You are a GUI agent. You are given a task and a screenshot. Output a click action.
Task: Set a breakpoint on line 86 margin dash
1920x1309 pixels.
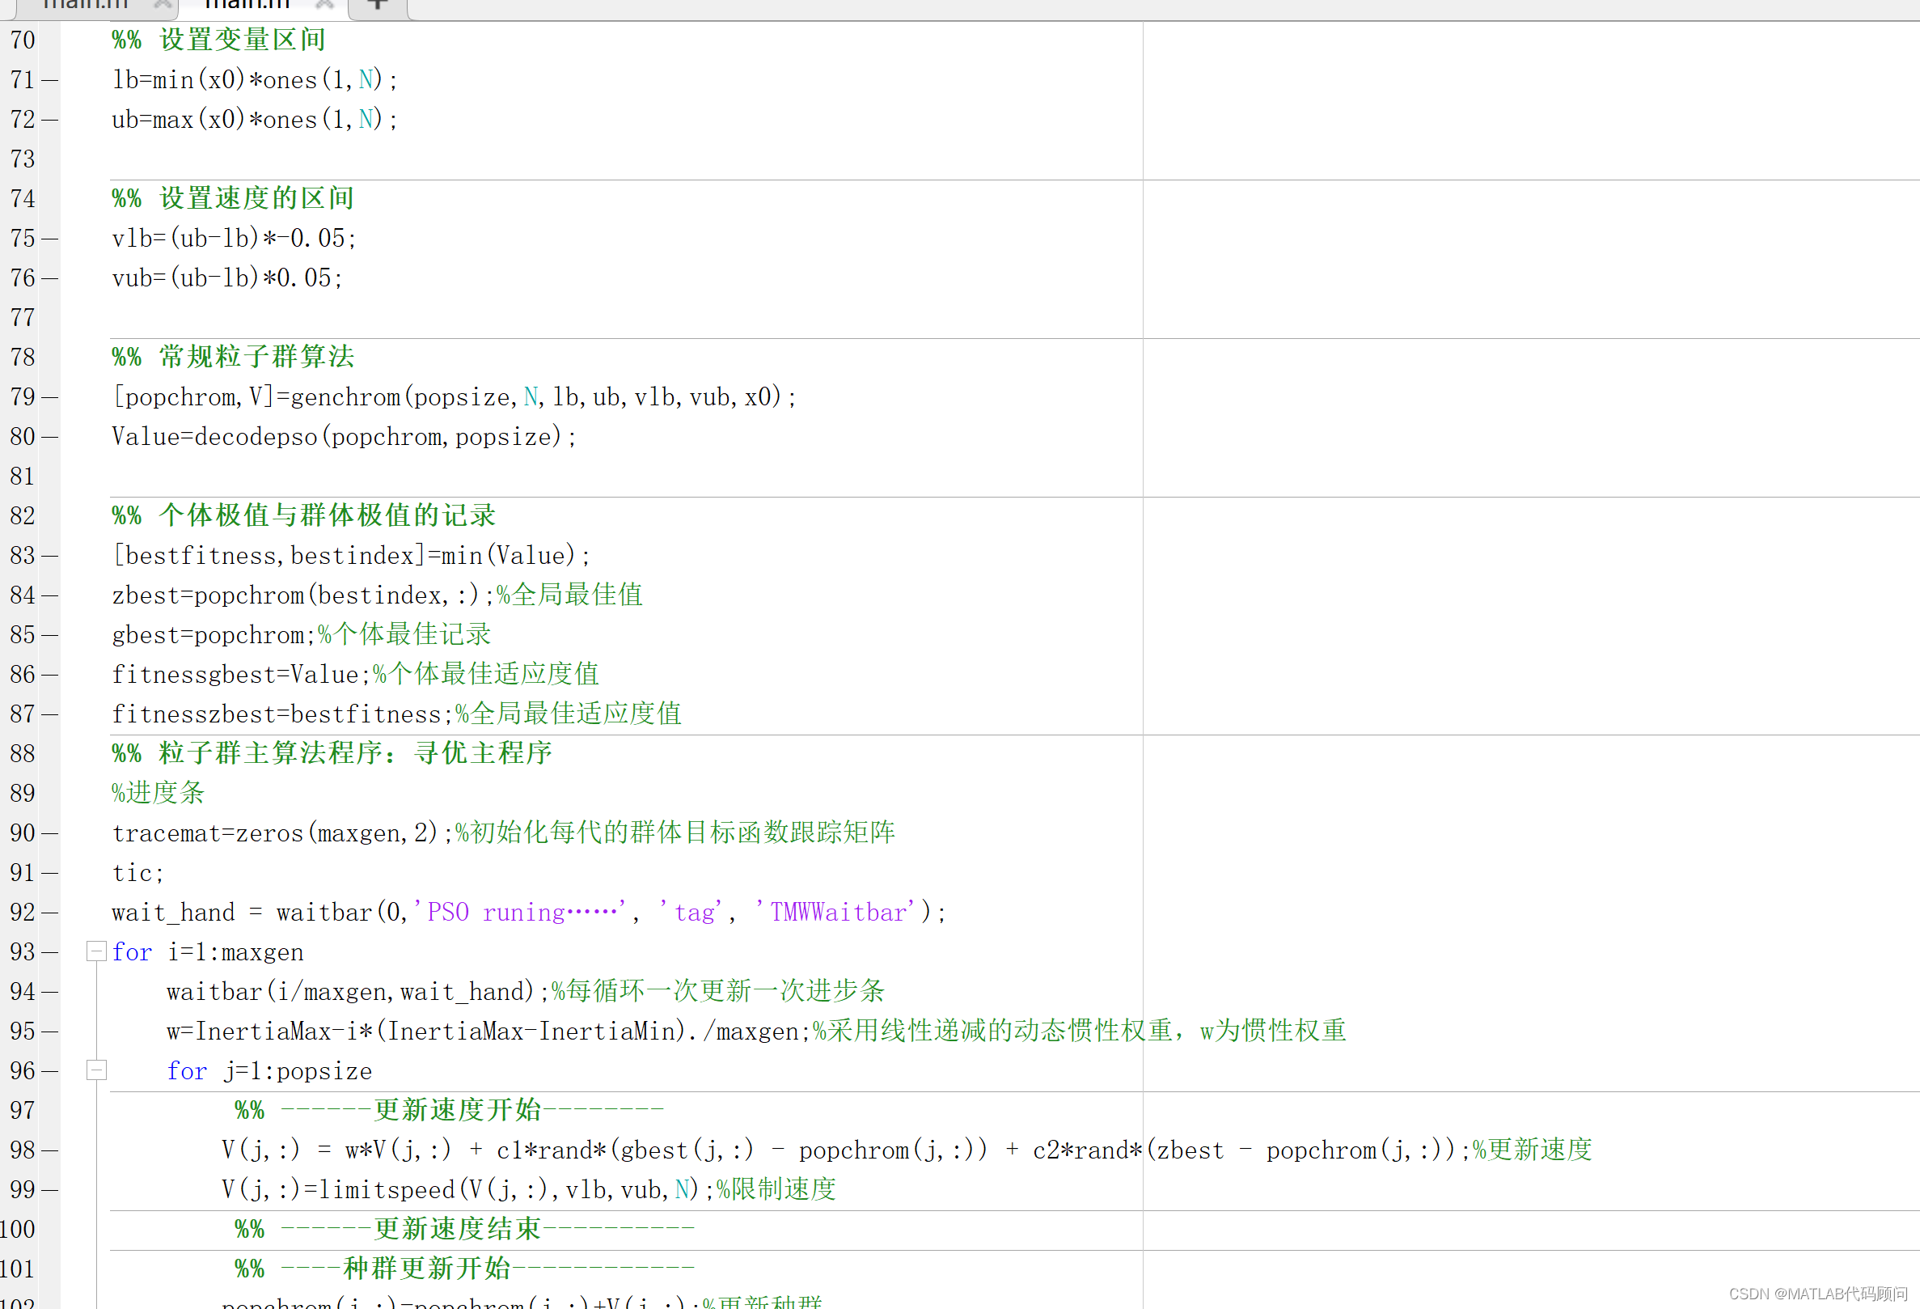coord(51,673)
